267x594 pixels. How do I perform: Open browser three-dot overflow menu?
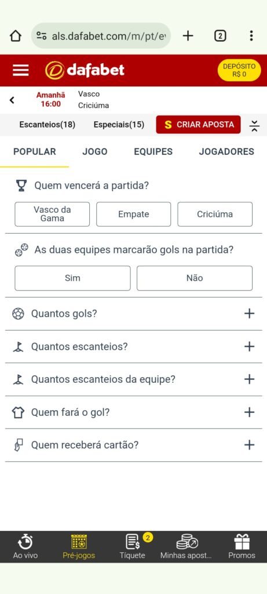click(251, 36)
